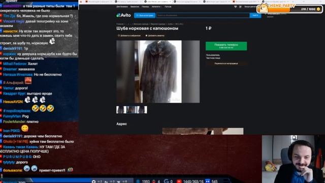
Task: Click the streamer webcam feed
Action: (x=294, y=159)
